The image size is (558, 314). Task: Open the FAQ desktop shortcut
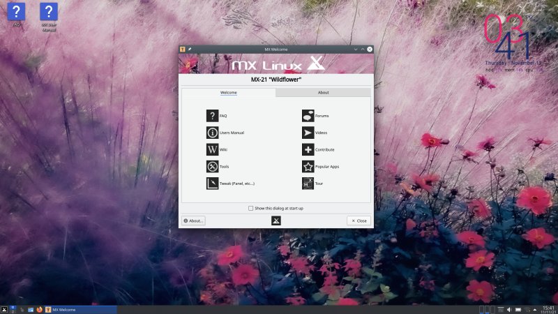[x=16, y=15]
